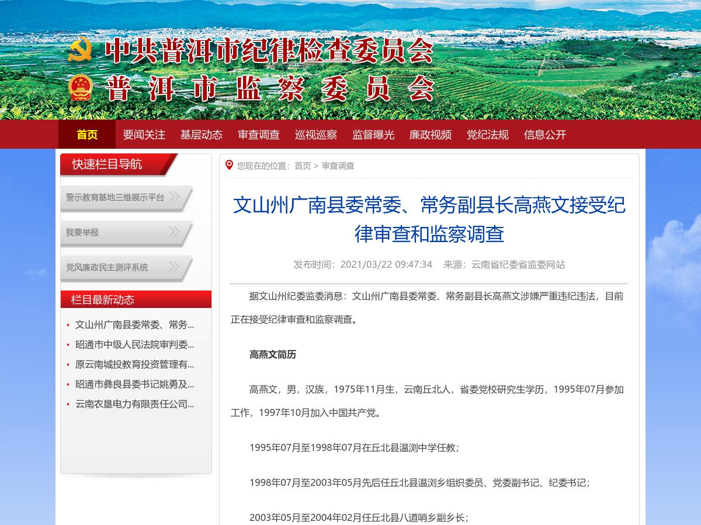This screenshot has height=525, width=701.
Task: Open the 巡视巡察 section
Action: tap(316, 134)
